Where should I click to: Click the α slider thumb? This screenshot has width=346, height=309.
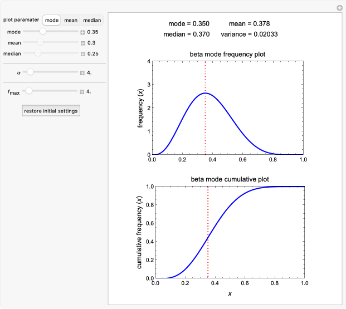point(31,72)
